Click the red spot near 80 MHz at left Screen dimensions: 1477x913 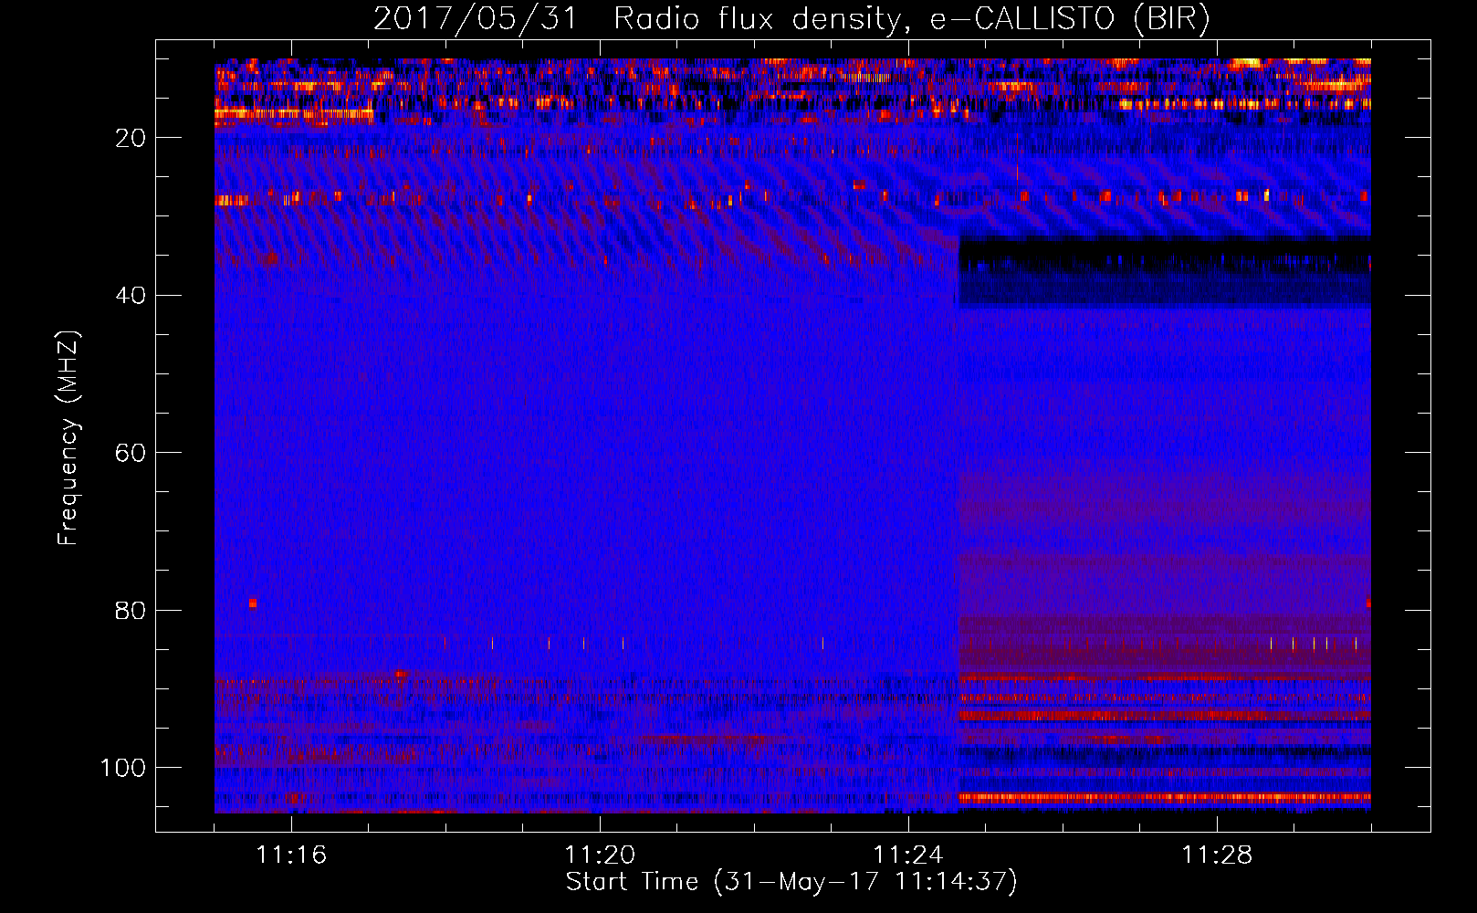(x=253, y=603)
